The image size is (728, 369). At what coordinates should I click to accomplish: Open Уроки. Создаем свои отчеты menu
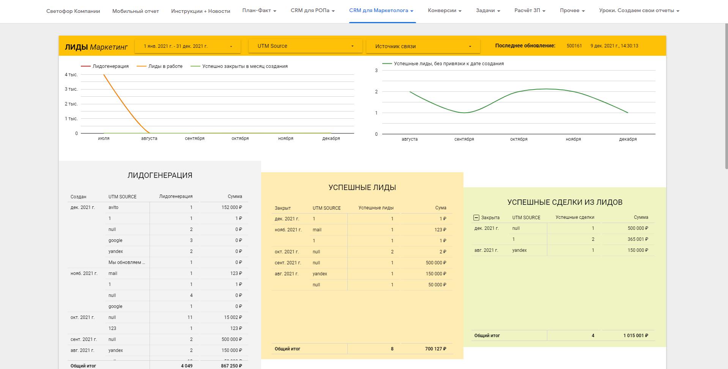tap(639, 11)
